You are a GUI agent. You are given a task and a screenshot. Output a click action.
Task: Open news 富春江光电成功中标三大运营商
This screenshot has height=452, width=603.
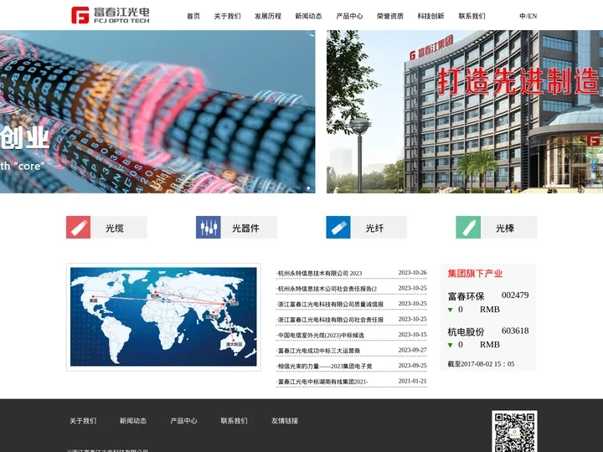tap(318, 351)
